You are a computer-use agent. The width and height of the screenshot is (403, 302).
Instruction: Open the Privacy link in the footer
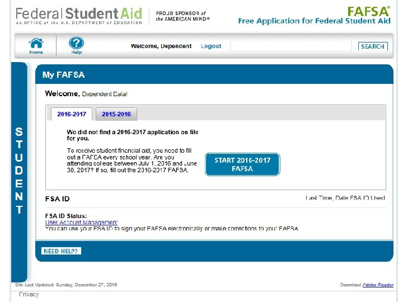29,294
